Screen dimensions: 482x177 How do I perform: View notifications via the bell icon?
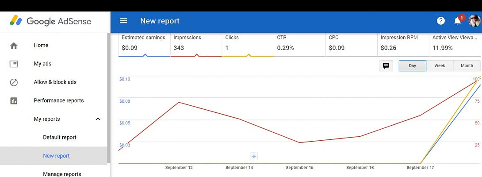click(458, 21)
